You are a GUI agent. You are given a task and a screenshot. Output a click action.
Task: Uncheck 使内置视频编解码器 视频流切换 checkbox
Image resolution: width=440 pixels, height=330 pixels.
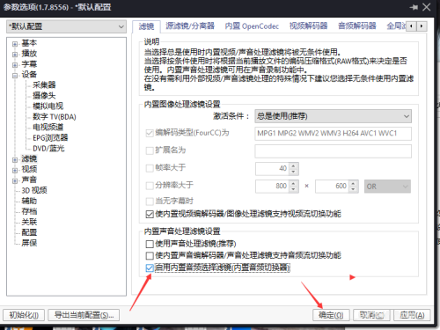tap(150, 214)
